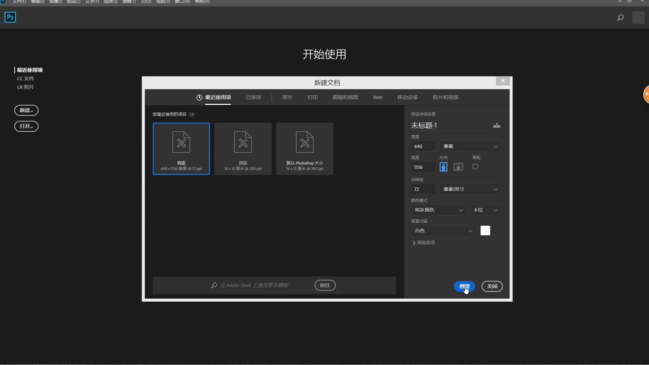Select 最近使用项 in left sidebar

[x=29, y=70]
